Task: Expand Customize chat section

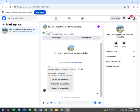Action: pyautogui.click(x=120, y=52)
